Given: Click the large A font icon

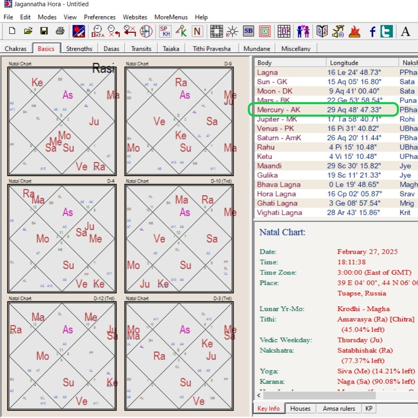Looking at the screenshot, I should (406, 31).
